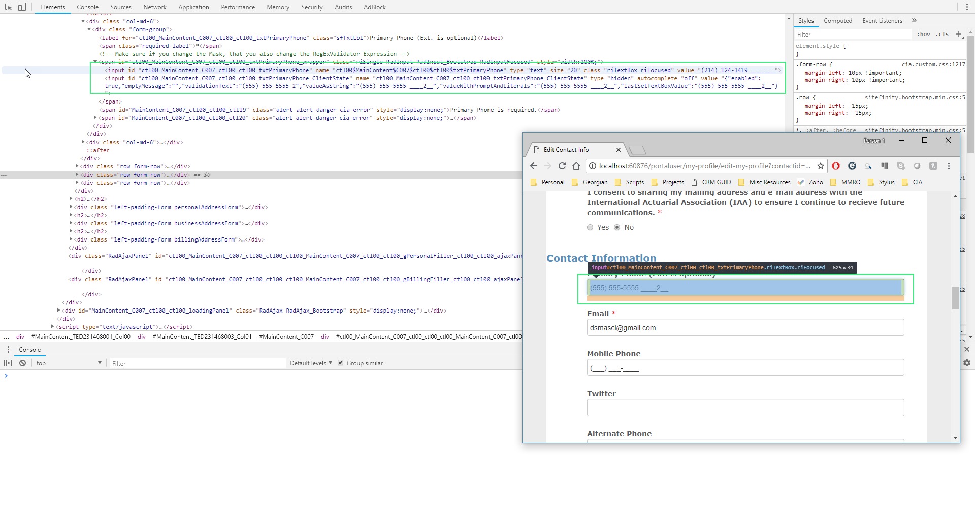Switch to the Network tab
Image resolution: width=975 pixels, height=516 pixels.
(155, 7)
